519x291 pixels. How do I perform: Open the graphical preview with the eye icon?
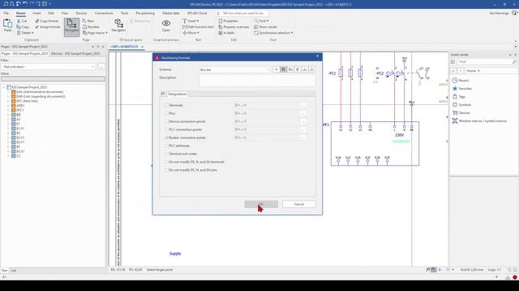(166, 23)
